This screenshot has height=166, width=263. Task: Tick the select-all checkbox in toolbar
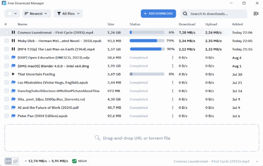(x=10, y=14)
